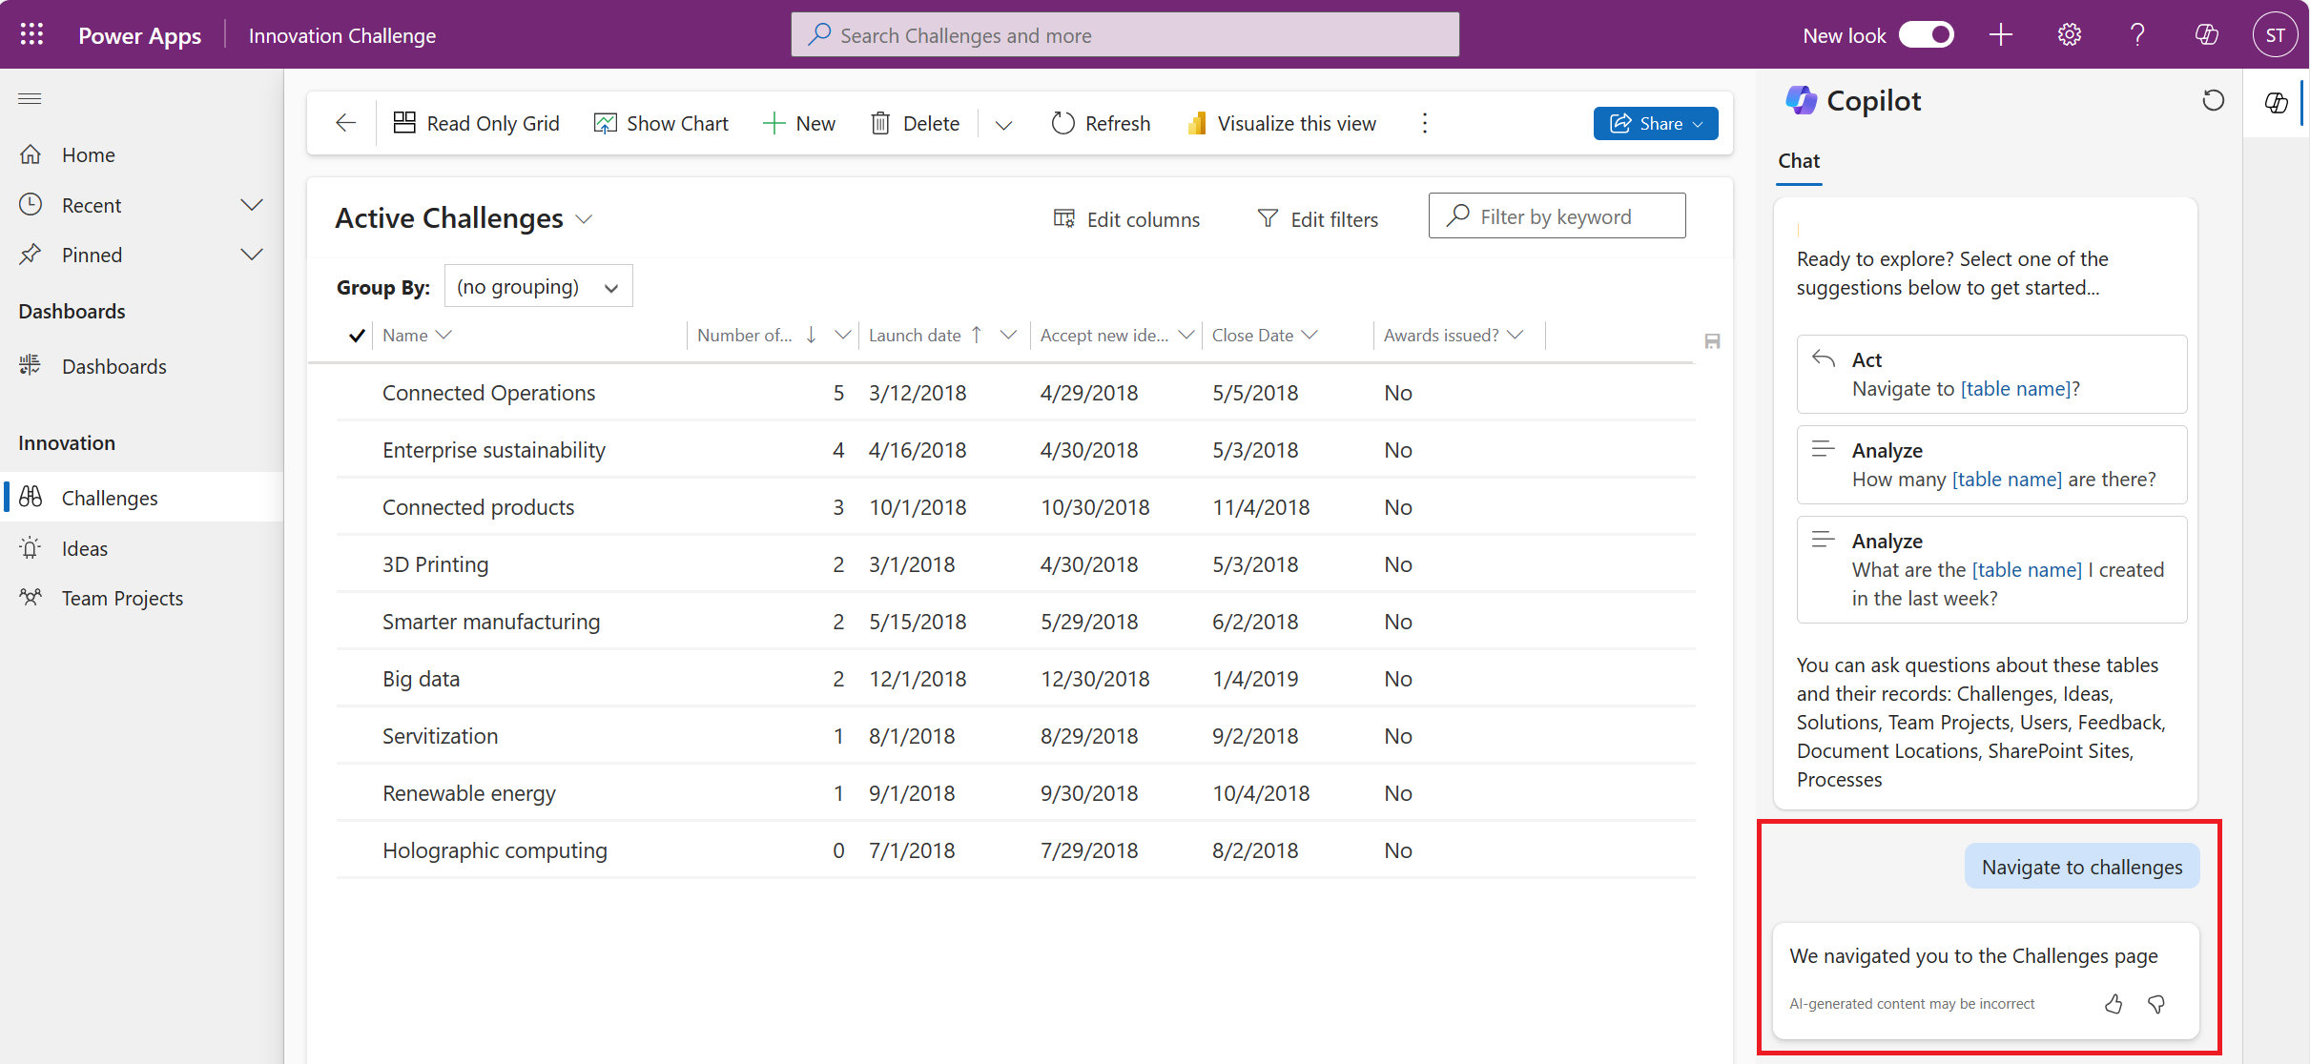Click the Servitization ideas count link
The image size is (2310, 1064).
point(835,735)
